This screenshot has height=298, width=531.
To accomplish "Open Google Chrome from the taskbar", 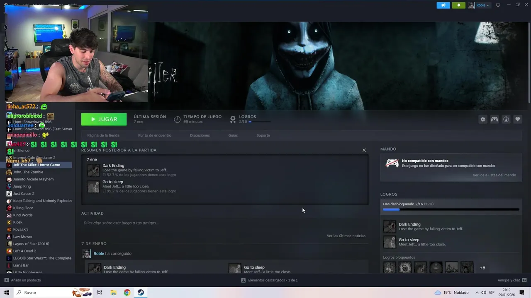I will click(127, 293).
